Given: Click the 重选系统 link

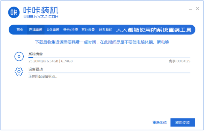Looking at the screenshot, I should tap(159, 123).
